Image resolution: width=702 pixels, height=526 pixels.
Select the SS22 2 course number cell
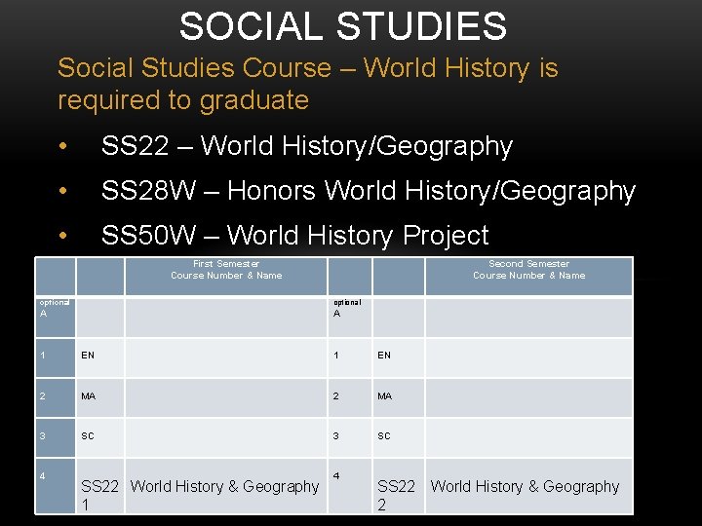(399, 486)
